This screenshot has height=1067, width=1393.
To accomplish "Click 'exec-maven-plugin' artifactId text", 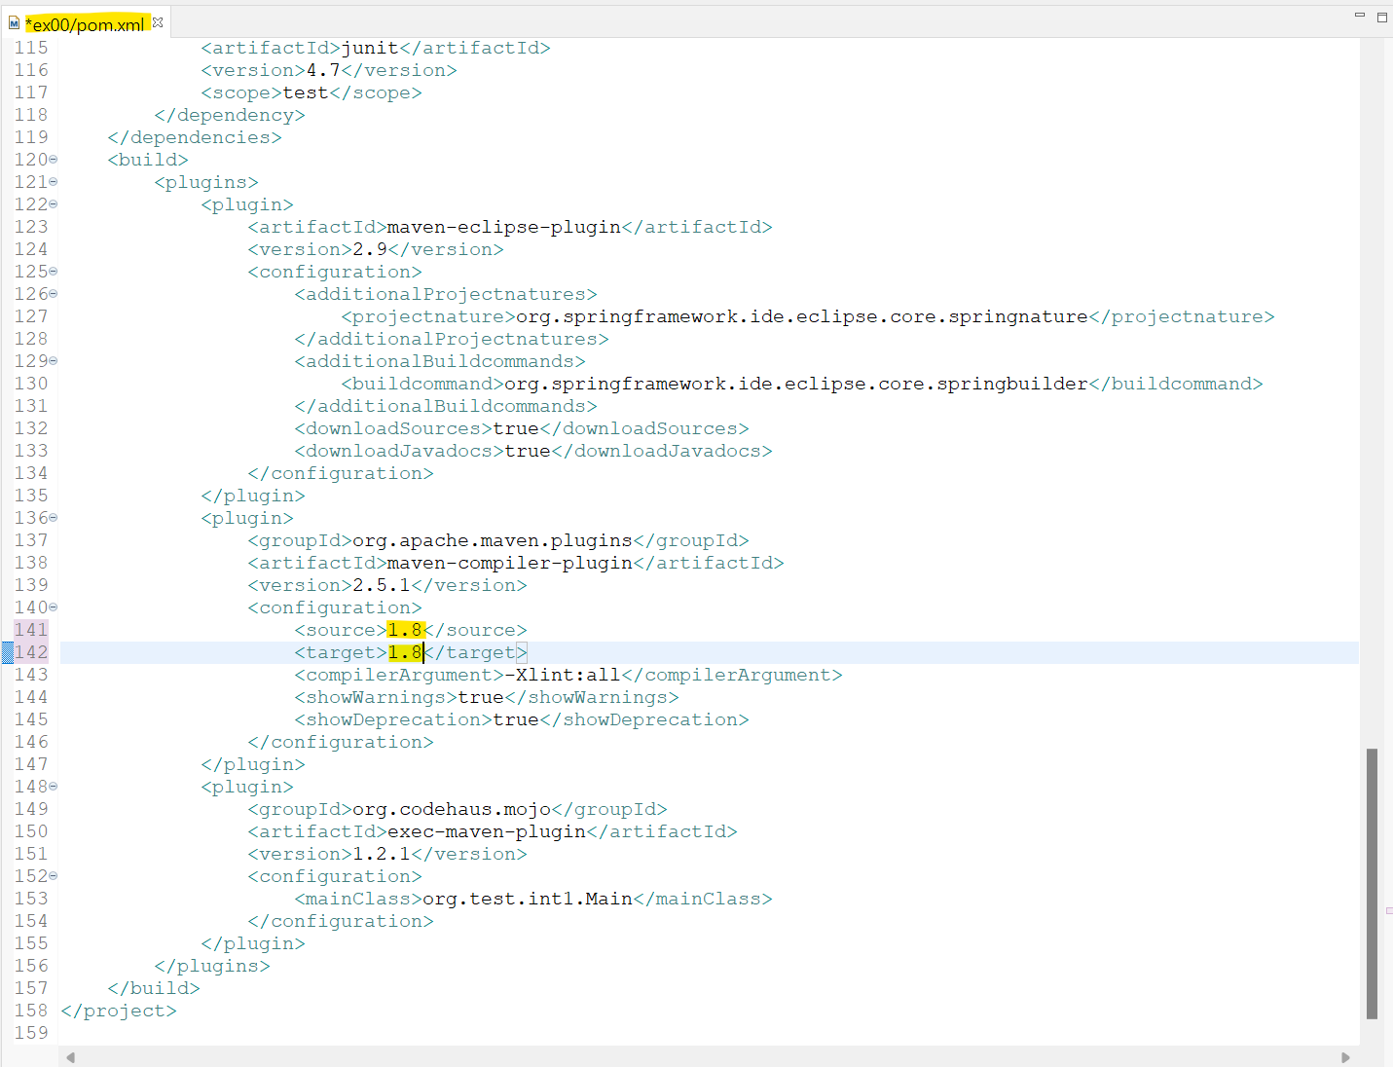I will click(x=487, y=831).
